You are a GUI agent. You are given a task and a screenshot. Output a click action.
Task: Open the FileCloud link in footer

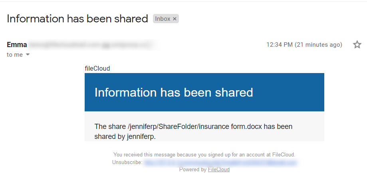click(218, 169)
